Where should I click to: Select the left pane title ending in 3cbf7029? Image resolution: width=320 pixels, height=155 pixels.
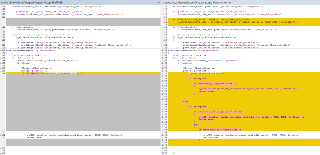(31, 2)
